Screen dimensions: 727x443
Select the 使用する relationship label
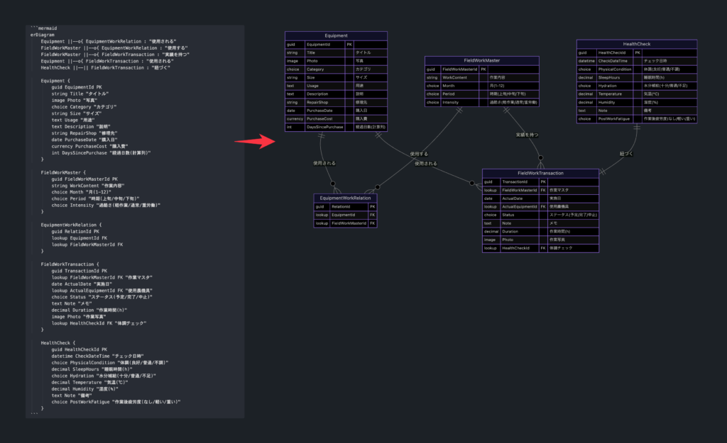pos(419,153)
